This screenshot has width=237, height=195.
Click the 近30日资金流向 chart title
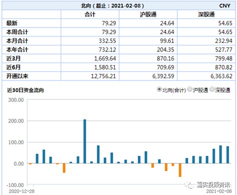tap(26, 90)
